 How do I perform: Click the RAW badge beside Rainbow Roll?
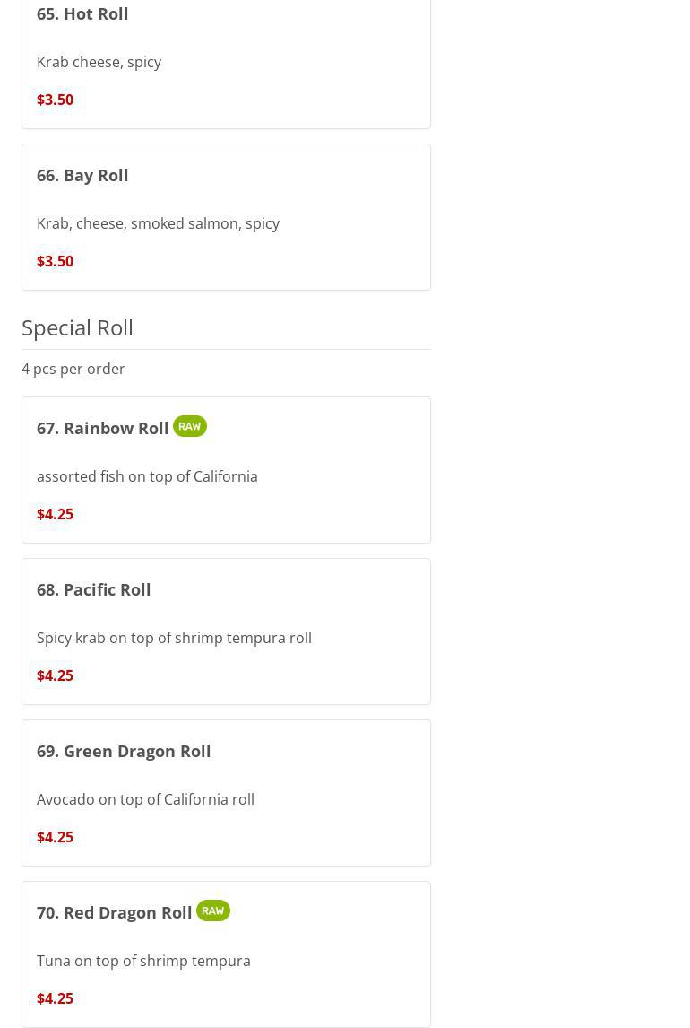(x=190, y=426)
